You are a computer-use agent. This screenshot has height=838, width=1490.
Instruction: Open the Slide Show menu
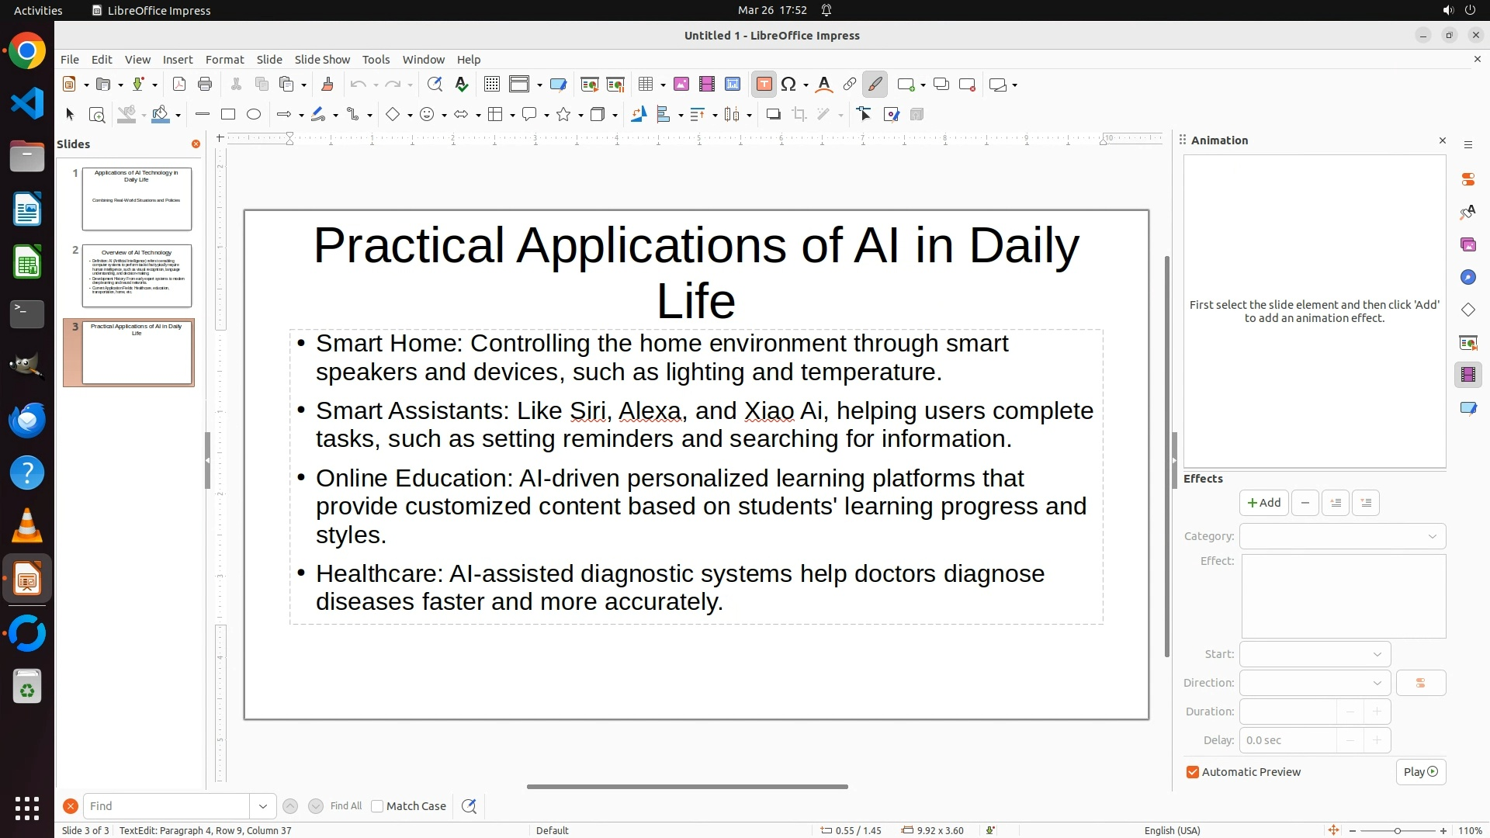[x=321, y=60]
